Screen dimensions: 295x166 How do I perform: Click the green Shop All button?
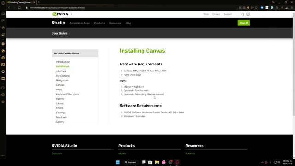coord(244,23)
